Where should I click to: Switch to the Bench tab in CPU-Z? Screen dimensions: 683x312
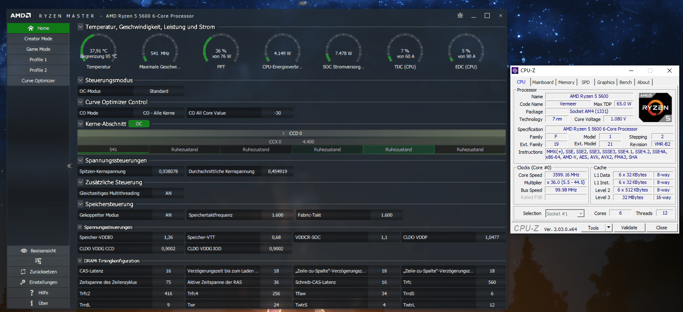point(626,82)
